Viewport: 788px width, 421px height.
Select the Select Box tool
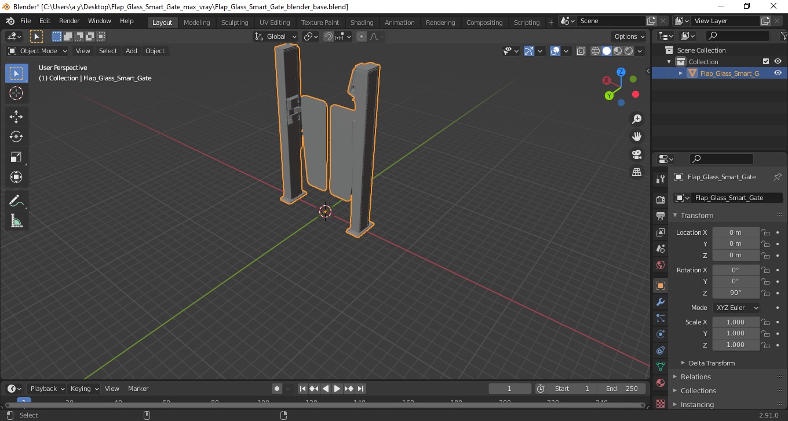tap(16, 73)
